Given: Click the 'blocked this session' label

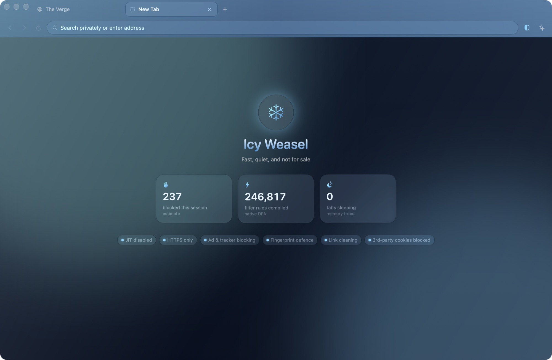Looking at the screenshot, I should [185, 207].
